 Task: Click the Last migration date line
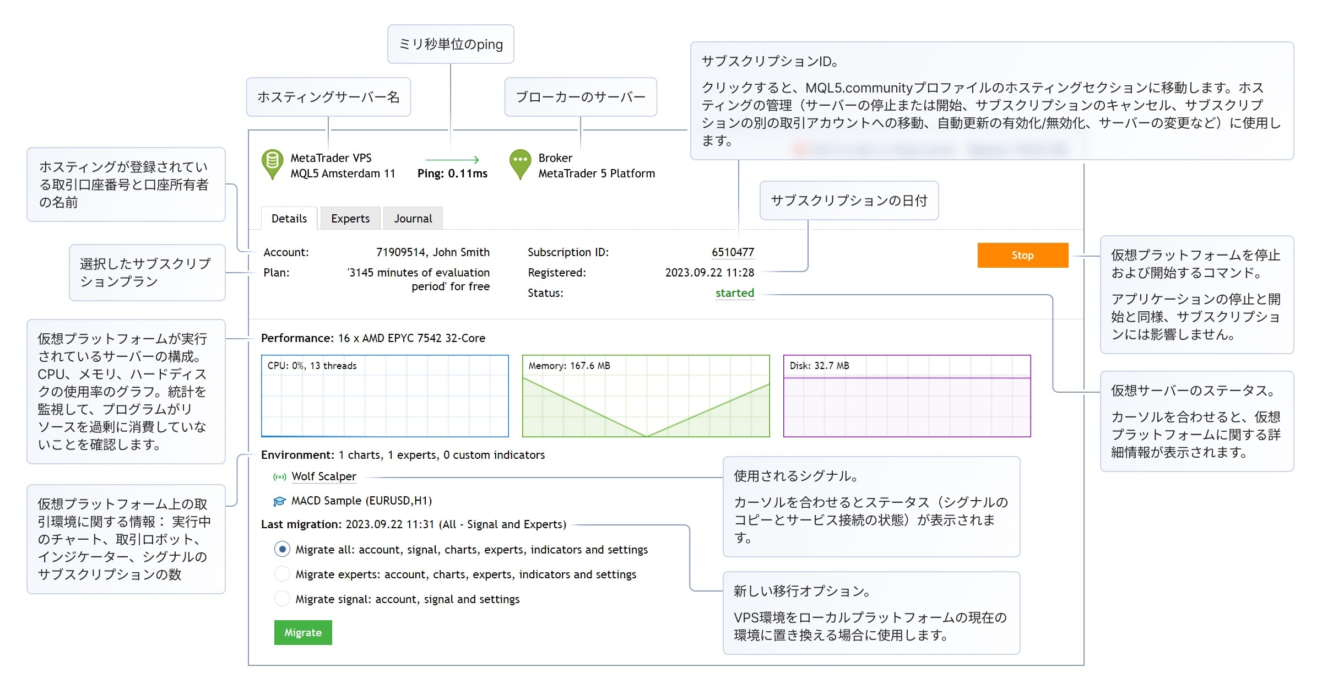pyautogui.click(x=414, y=524)
